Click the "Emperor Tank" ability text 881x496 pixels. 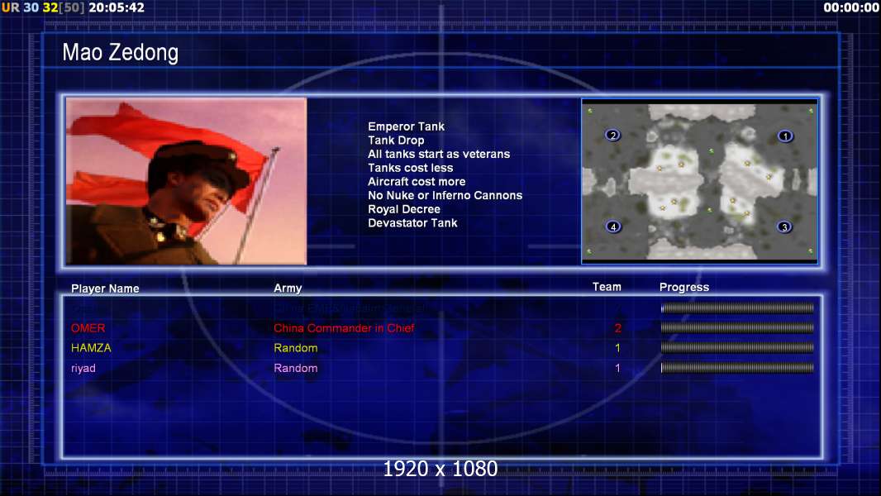[x=407, y=126]
